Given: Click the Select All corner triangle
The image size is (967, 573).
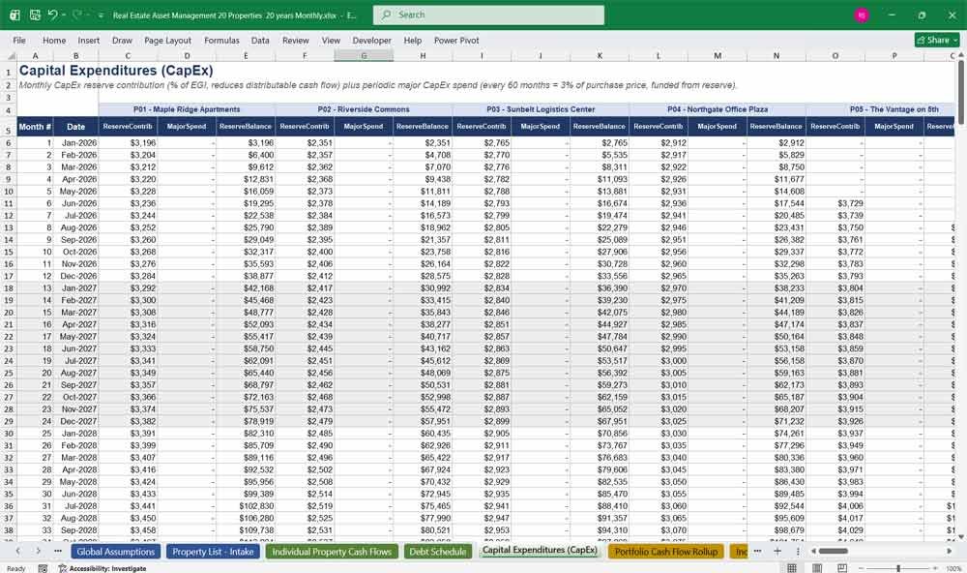Looking at the screenshot, I should [x=9, y=55].
